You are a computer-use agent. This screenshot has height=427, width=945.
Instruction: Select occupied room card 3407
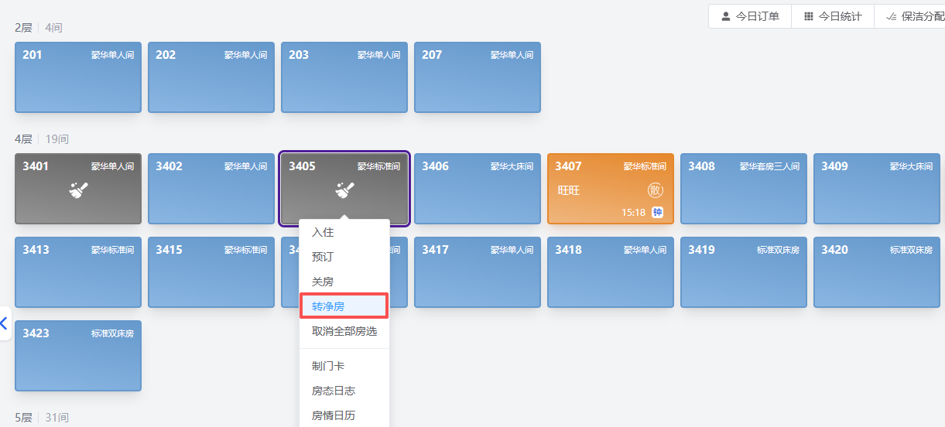click(x=611, y=189)
